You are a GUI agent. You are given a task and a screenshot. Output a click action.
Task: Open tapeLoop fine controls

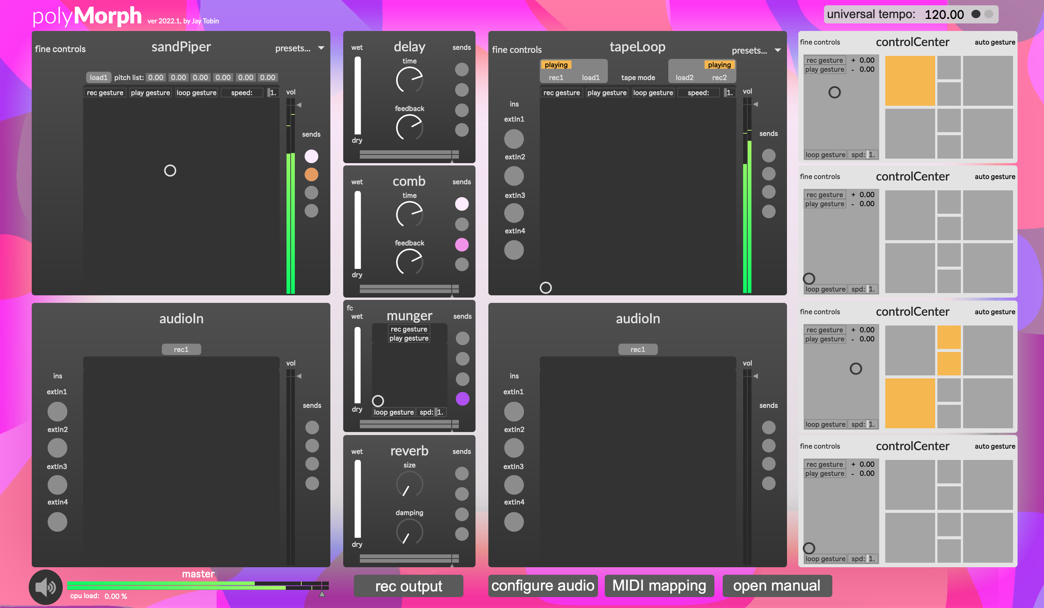point(517,50)
